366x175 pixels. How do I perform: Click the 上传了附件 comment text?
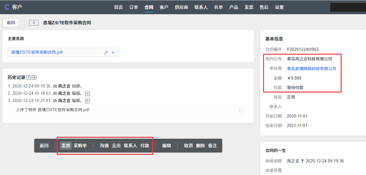tap(53, 110)
